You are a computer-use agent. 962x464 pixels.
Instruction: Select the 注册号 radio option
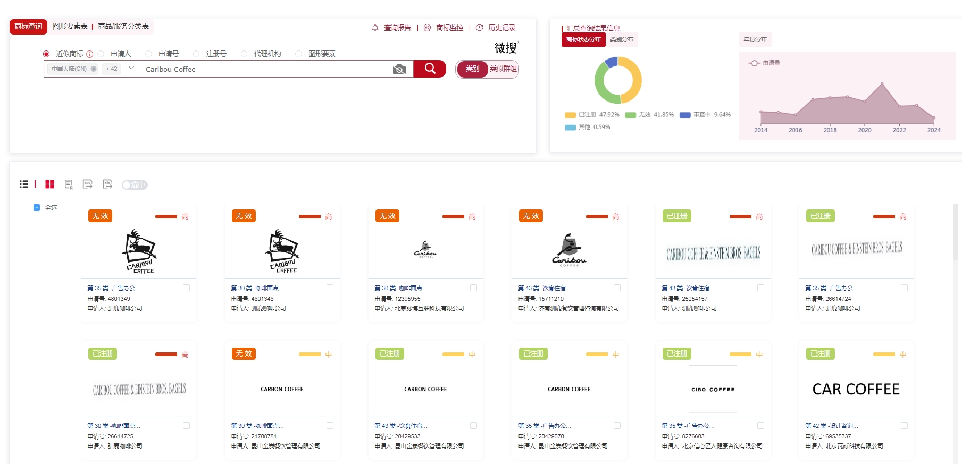coord(196,54)
